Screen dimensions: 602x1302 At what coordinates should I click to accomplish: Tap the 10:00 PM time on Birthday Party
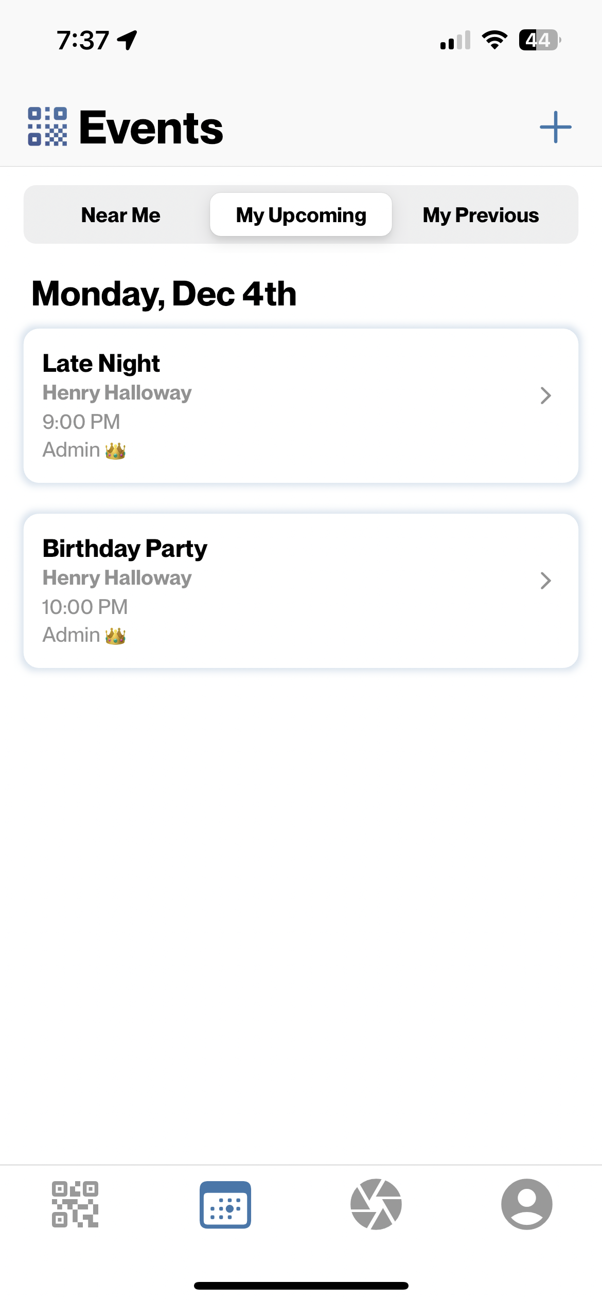coord(85,607)
